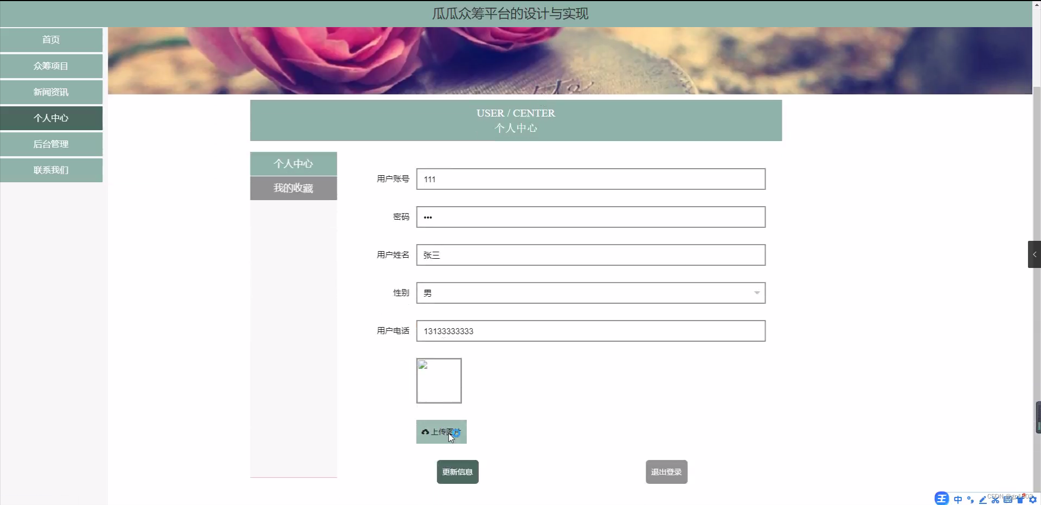Expand the collapsed side panel chevron on right edge
This screenshot has height=505, width=1041.
[1034, 254]
